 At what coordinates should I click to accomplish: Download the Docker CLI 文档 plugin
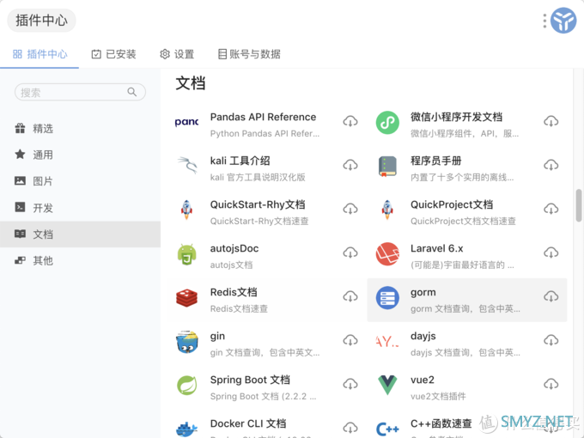[x=350, y=428]
